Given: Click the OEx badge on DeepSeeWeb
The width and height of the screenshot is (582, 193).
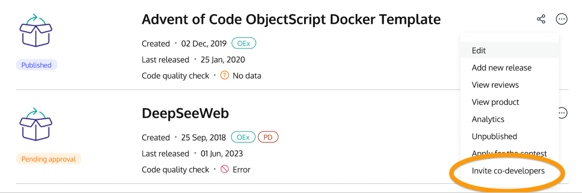Looking at the screenshot, I should (243, 137).
